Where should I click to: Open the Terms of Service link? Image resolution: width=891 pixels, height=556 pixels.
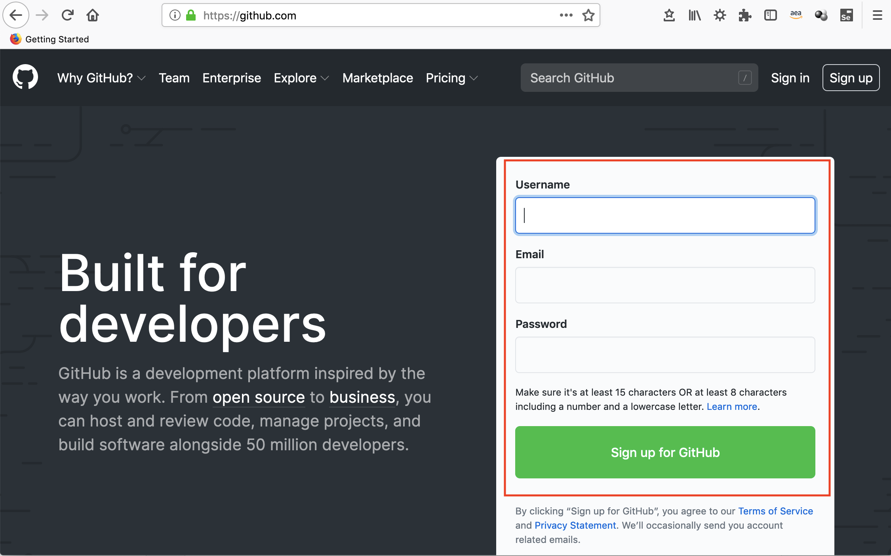point(775,511)
